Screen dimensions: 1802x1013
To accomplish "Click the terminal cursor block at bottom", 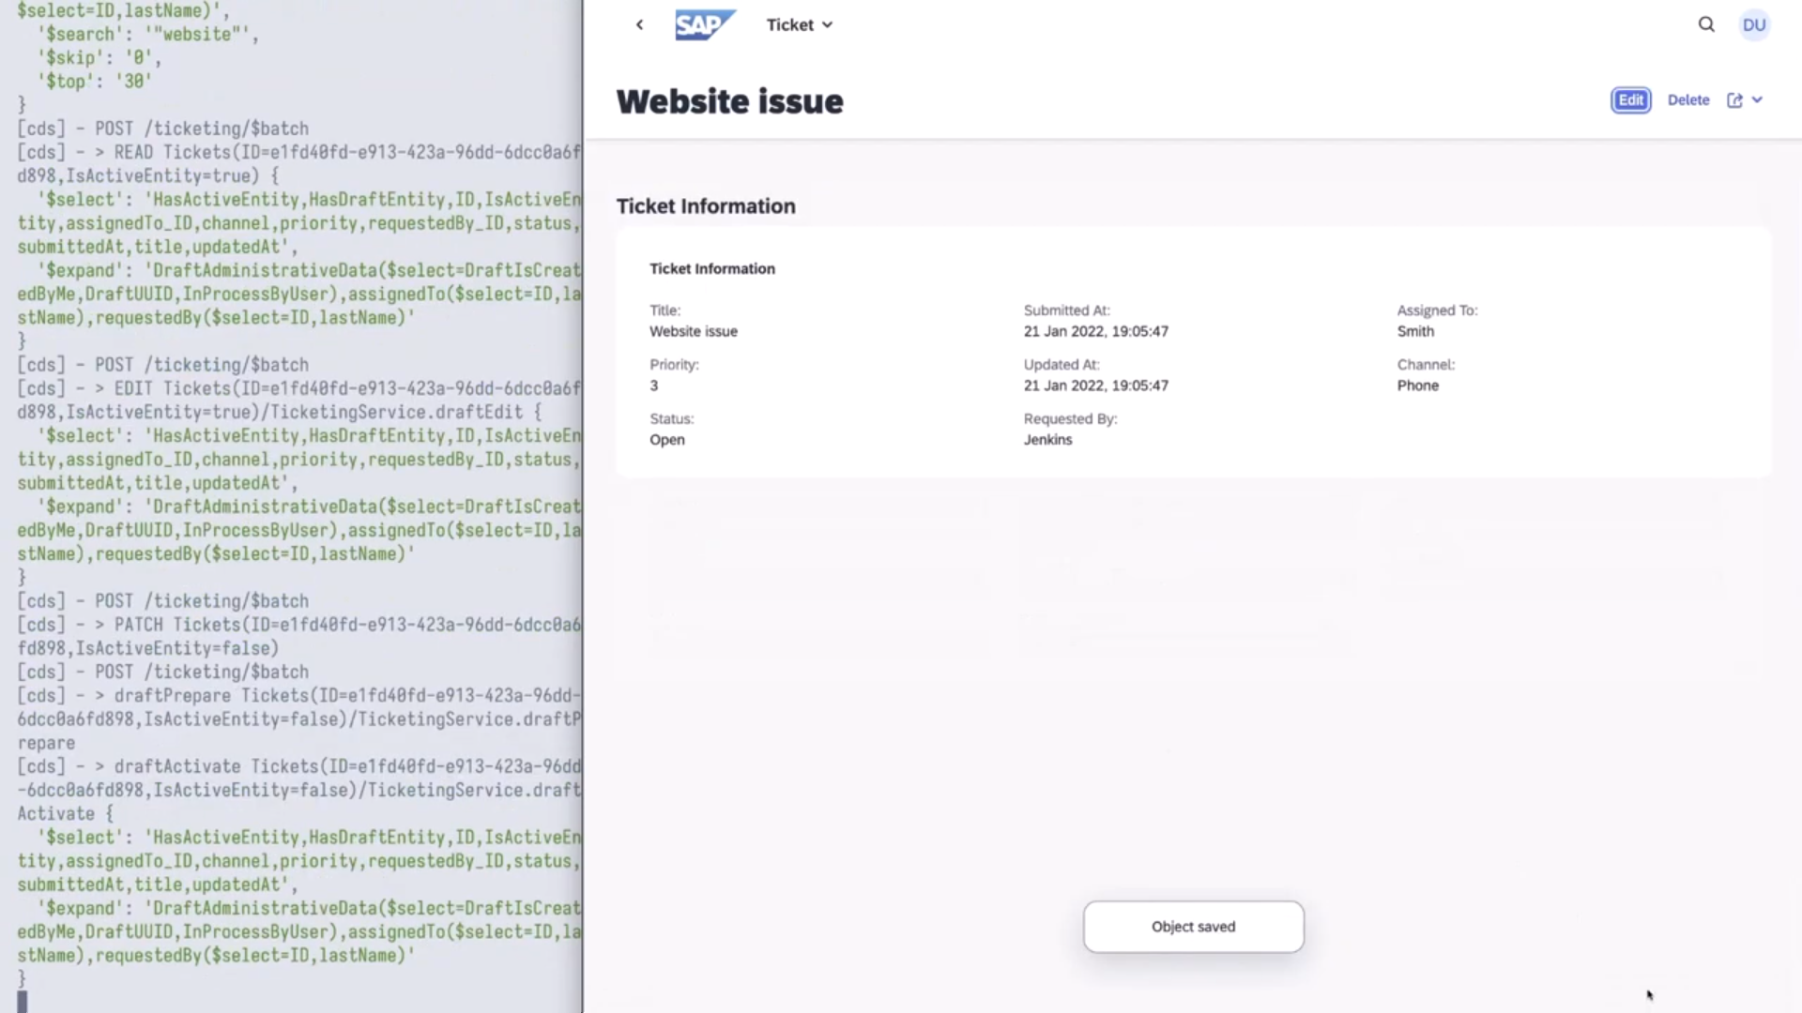I will 23,1001.
